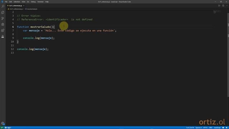Open the Source Control view

point(3,18)
